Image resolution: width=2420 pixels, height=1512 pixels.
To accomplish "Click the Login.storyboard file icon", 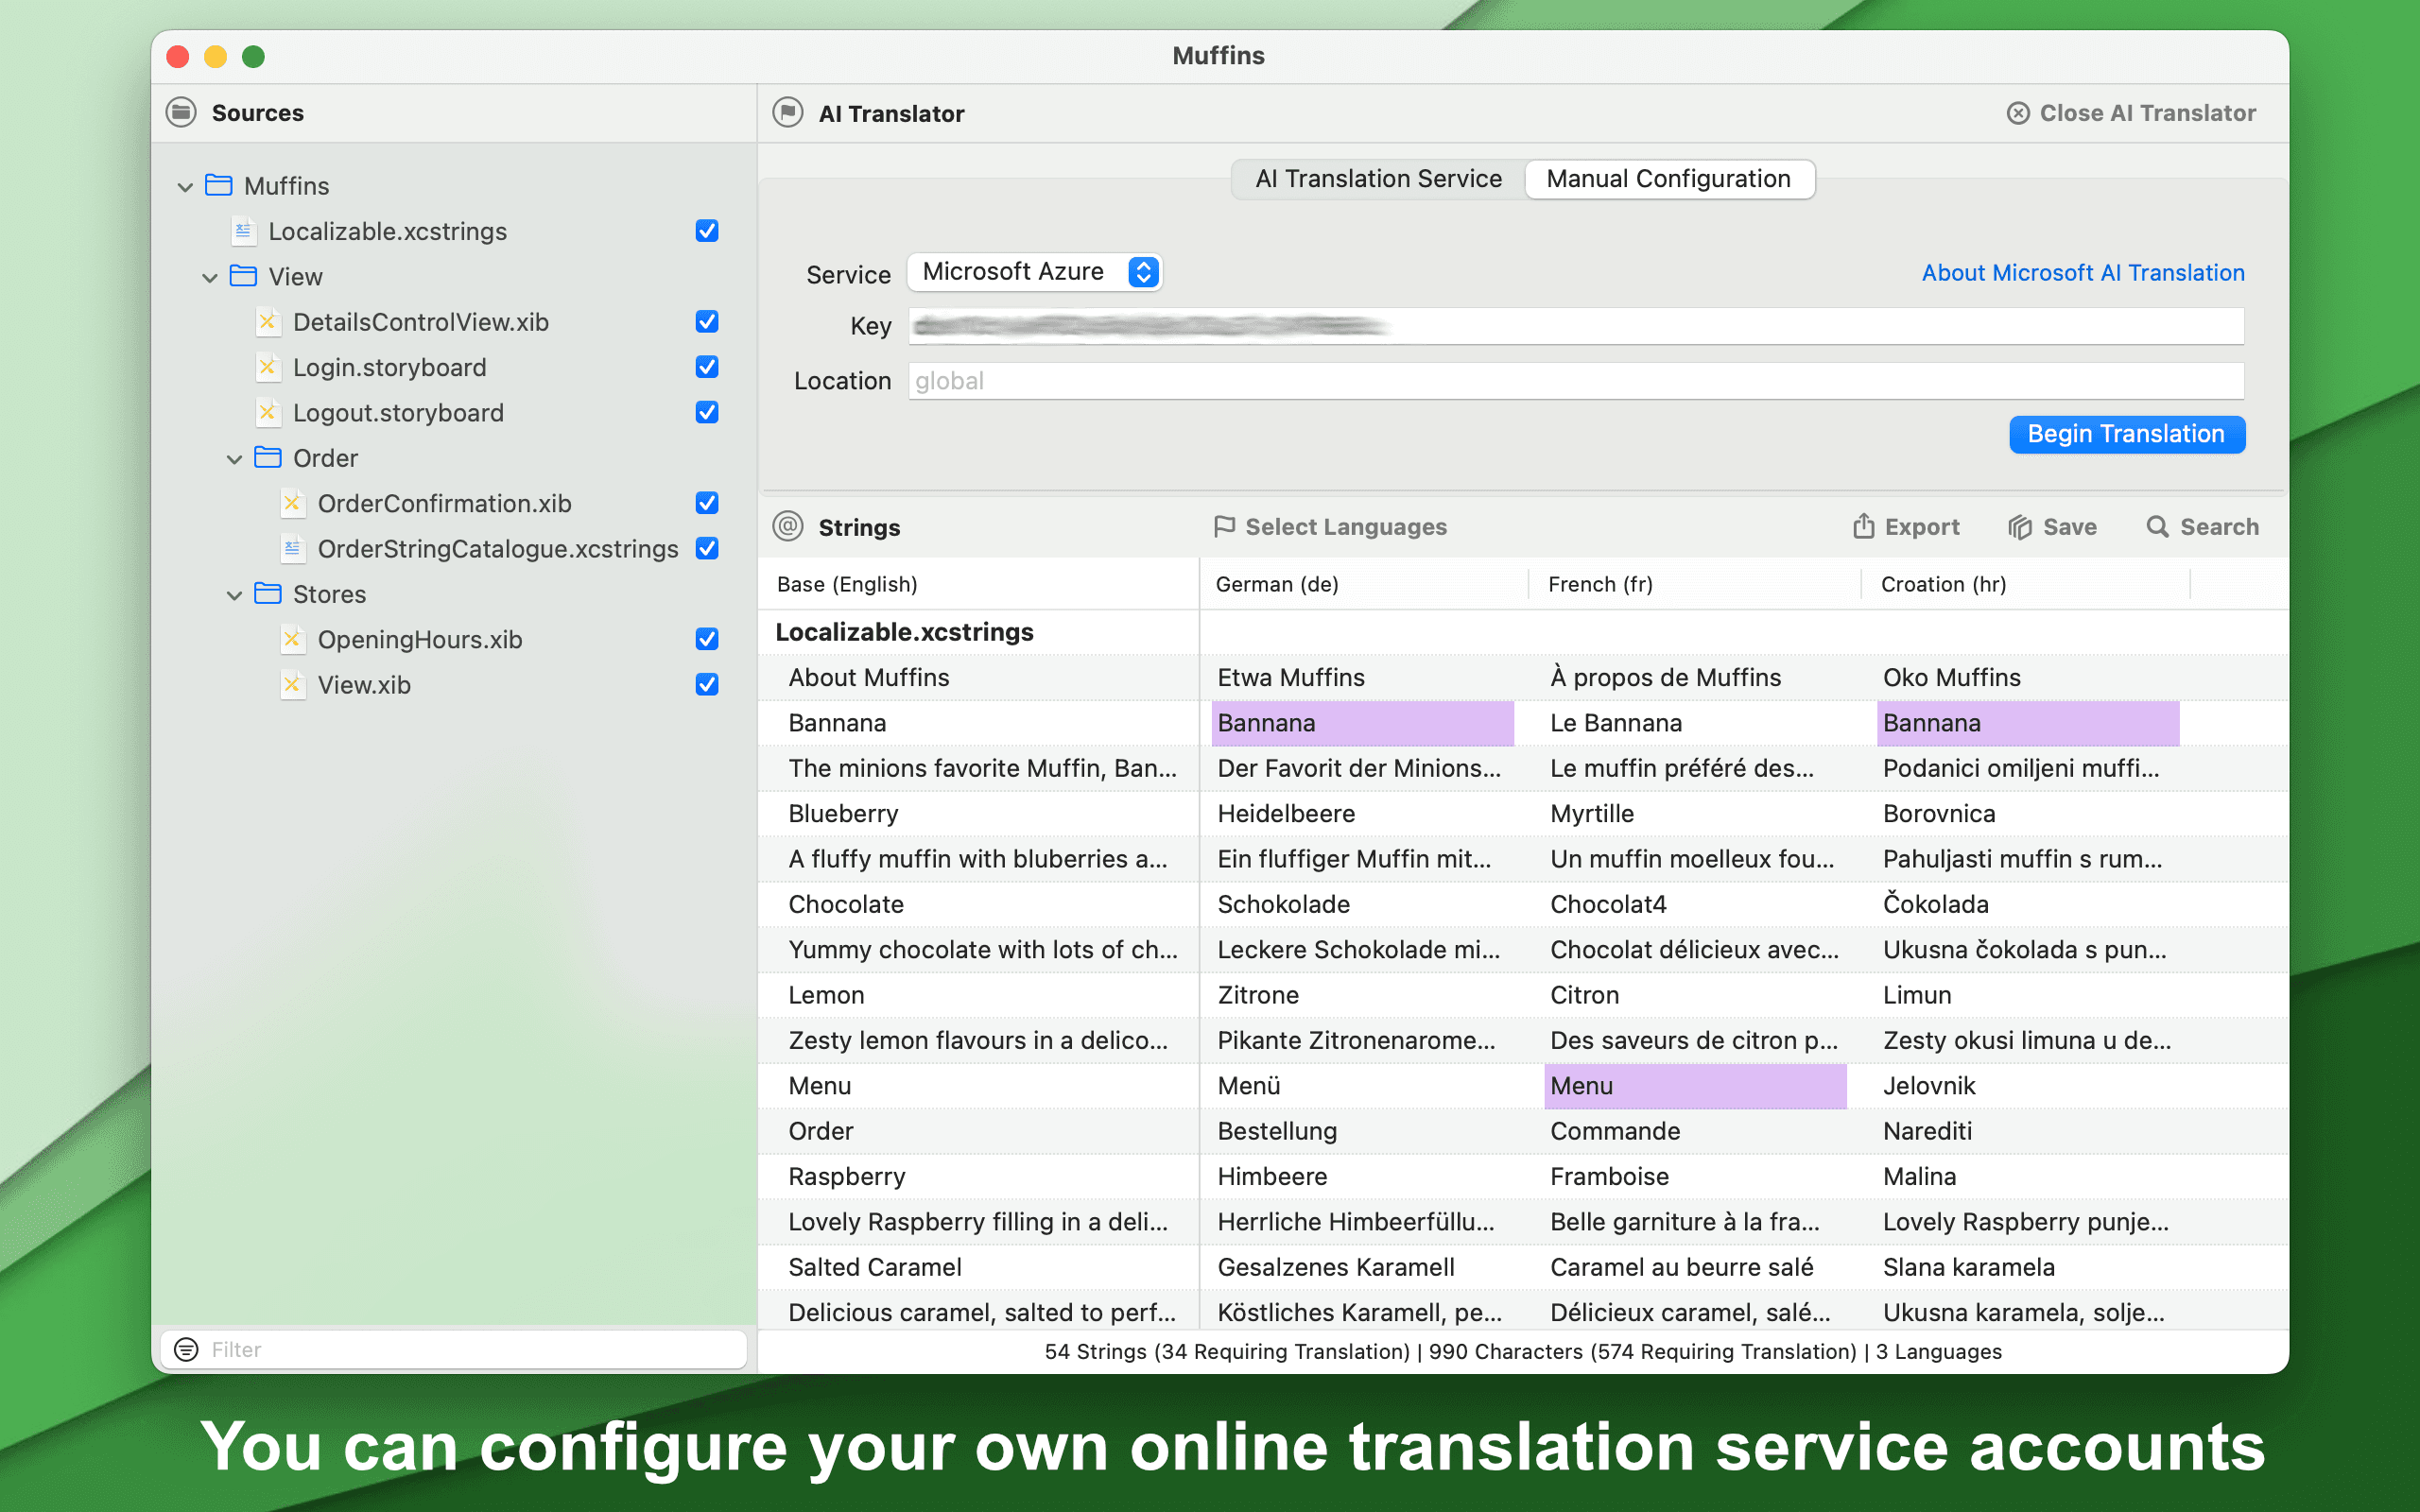I will (267, 367).
